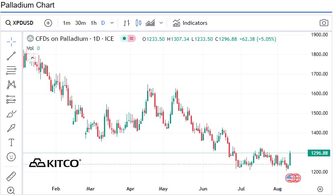Open the emoji icons tool
Screen dimensions: 333x196
(11, 157)
